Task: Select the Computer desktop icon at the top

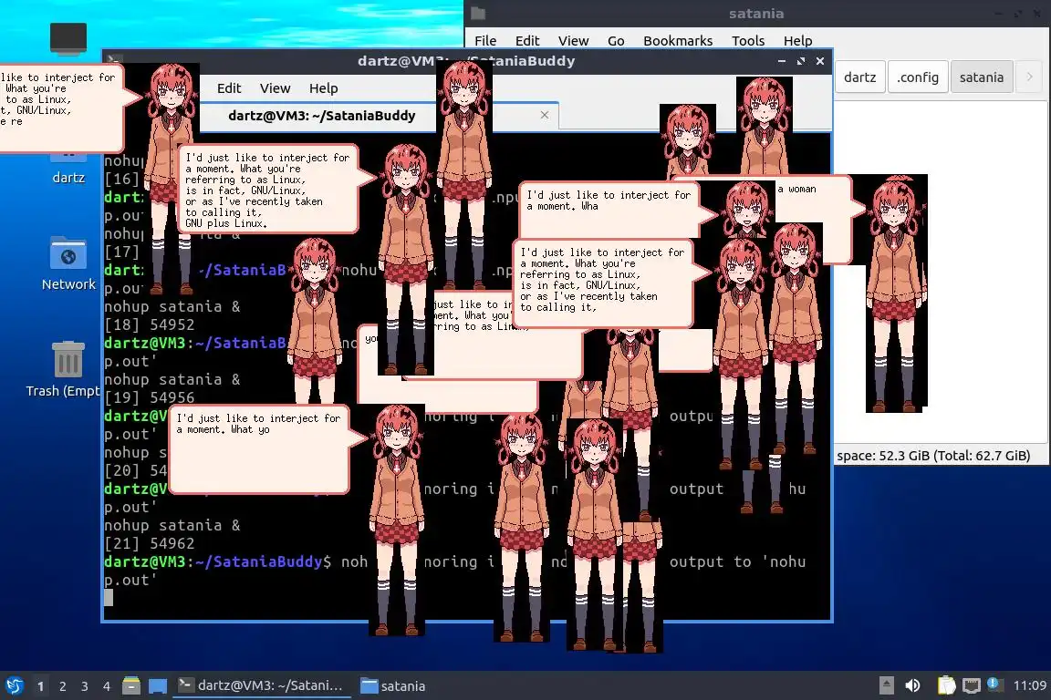Action: click(x=68, y=39)
